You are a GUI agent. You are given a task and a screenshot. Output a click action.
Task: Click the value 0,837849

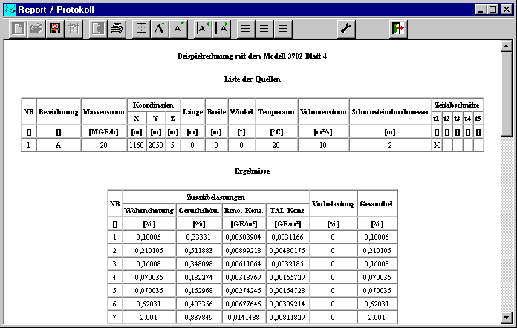click(x=198, y=318)
